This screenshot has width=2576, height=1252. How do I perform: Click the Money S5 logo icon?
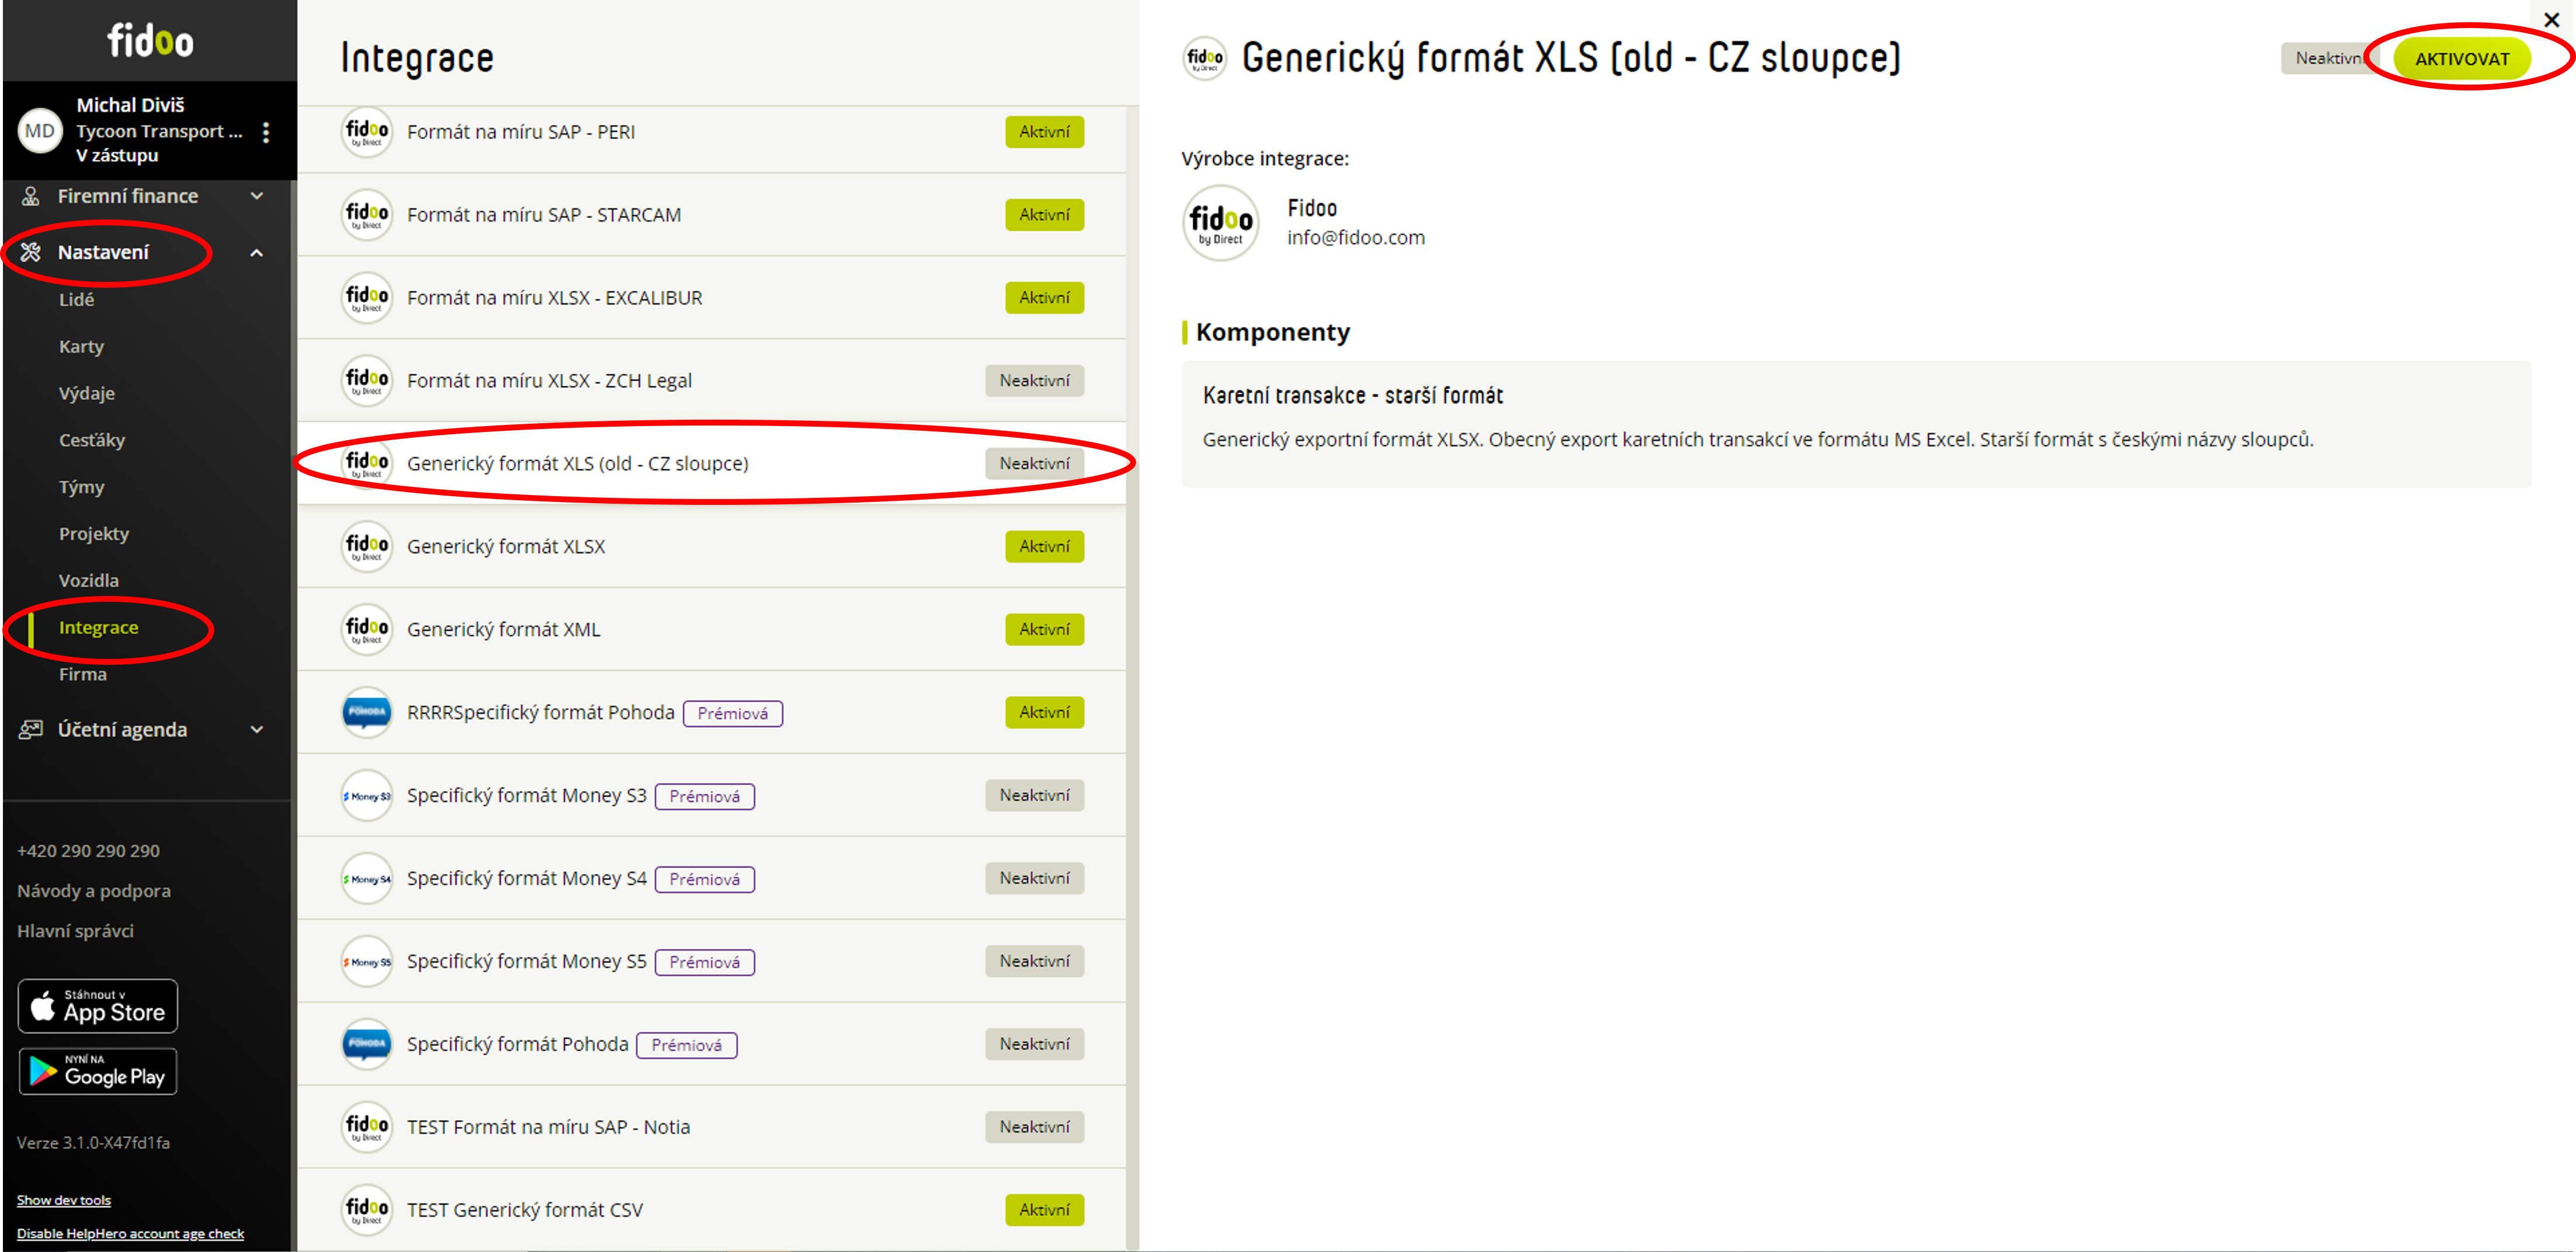(367, 961)
